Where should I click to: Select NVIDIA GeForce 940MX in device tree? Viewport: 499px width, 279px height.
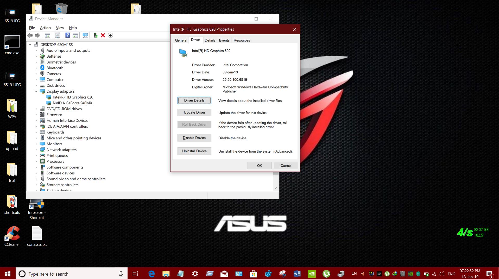(72, 103)
